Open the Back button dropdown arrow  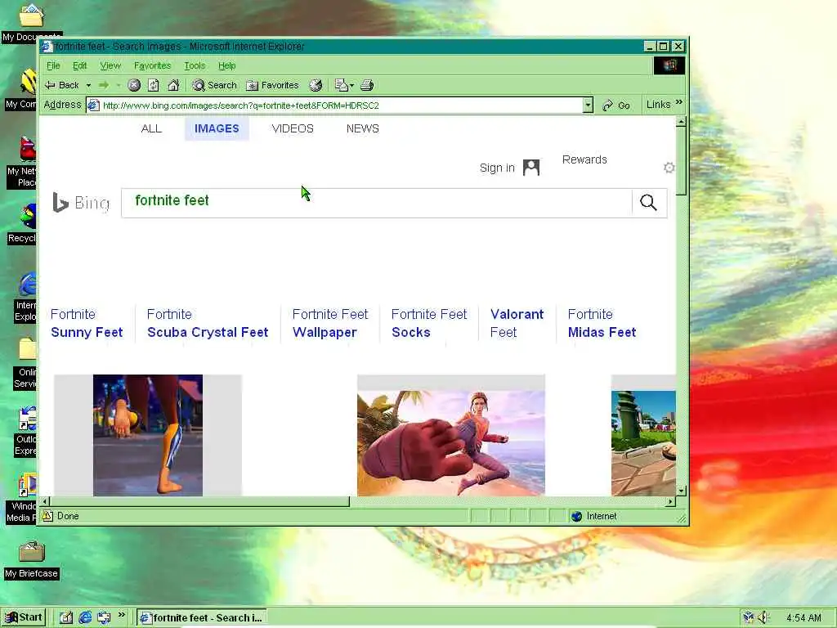coord(88,85)
